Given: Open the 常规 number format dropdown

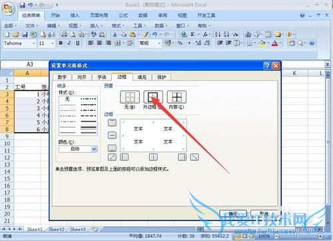Looking at the screenshot, I should click(159, 43).
